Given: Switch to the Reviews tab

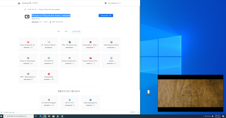Looking at the screenshot, I should (x=66, y=32).
